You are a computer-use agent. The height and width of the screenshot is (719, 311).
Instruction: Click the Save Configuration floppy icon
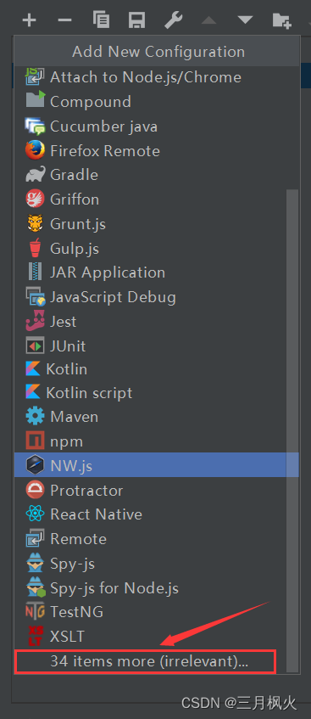point(136,20)
